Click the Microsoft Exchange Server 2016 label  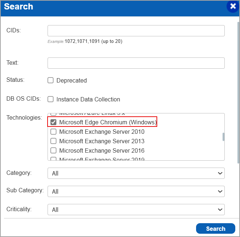pos(102,150)
